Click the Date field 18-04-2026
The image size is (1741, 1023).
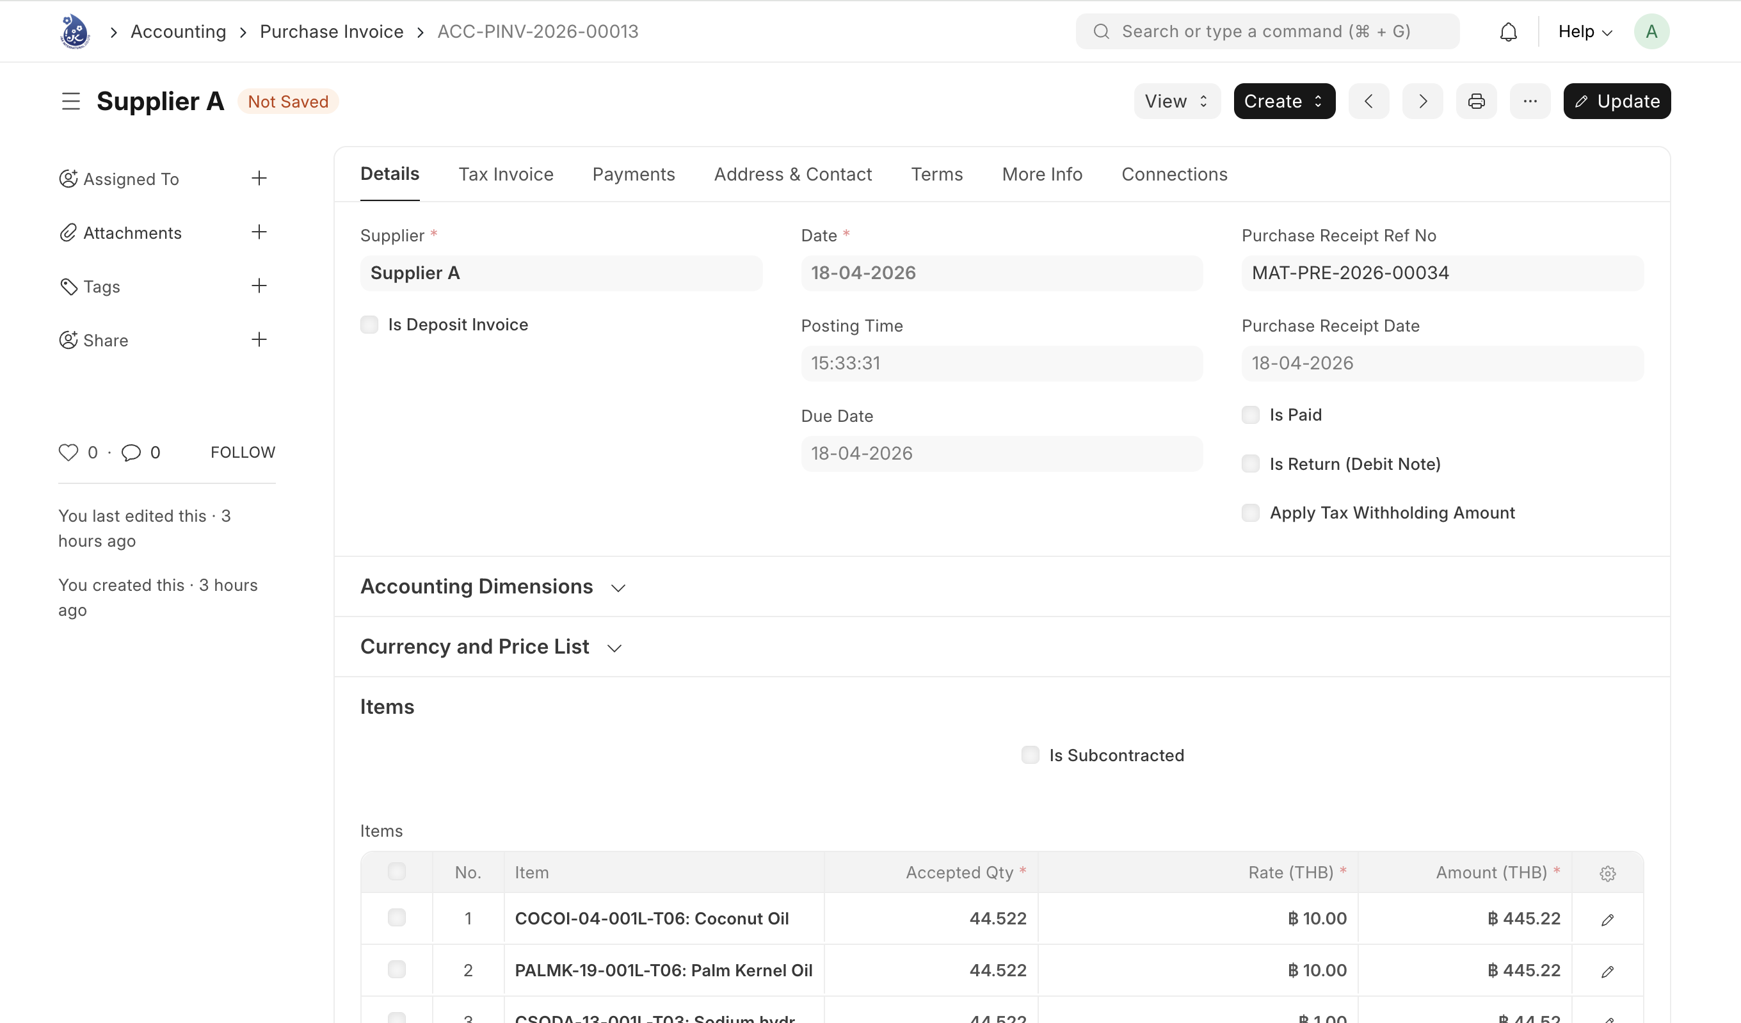click(1002, 273)
